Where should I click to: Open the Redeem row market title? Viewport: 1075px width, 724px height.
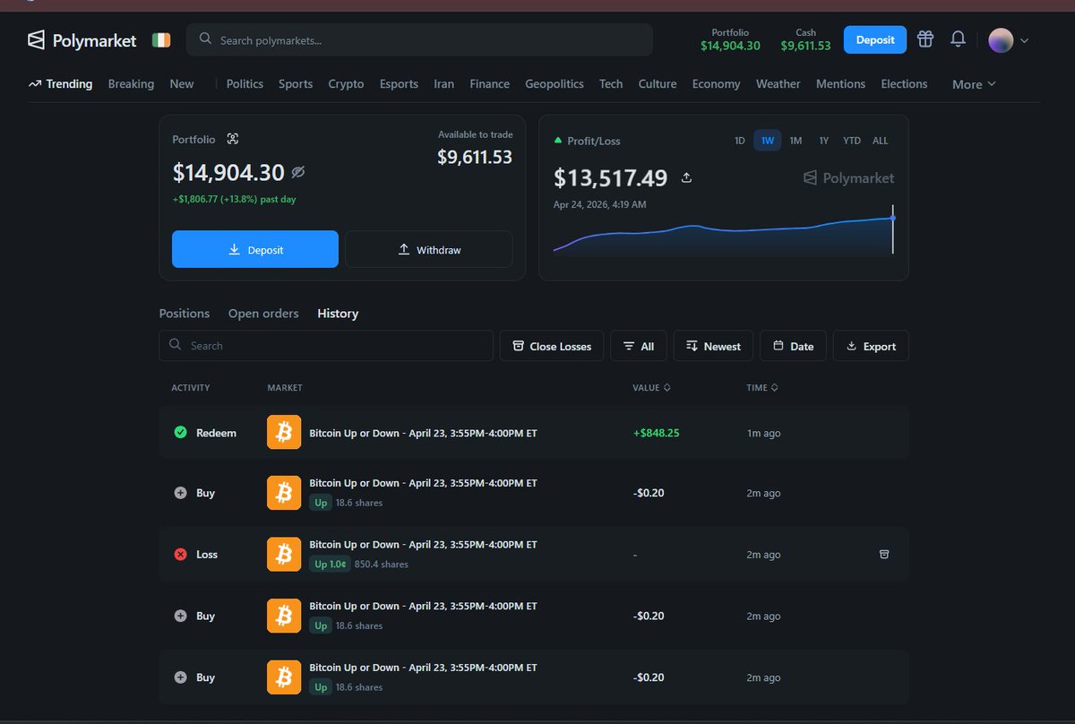[x=423, y=433]
